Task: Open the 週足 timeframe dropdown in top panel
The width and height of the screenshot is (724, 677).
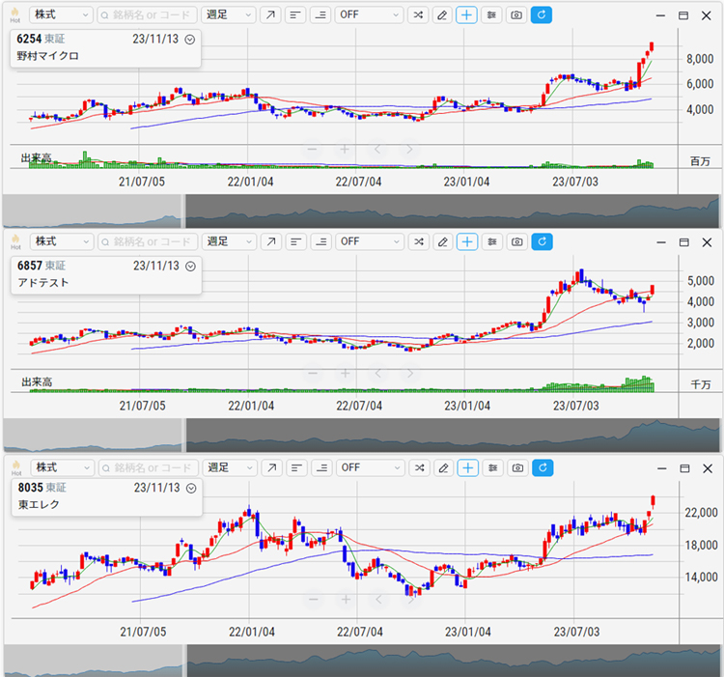Action: tap(230, 15)
